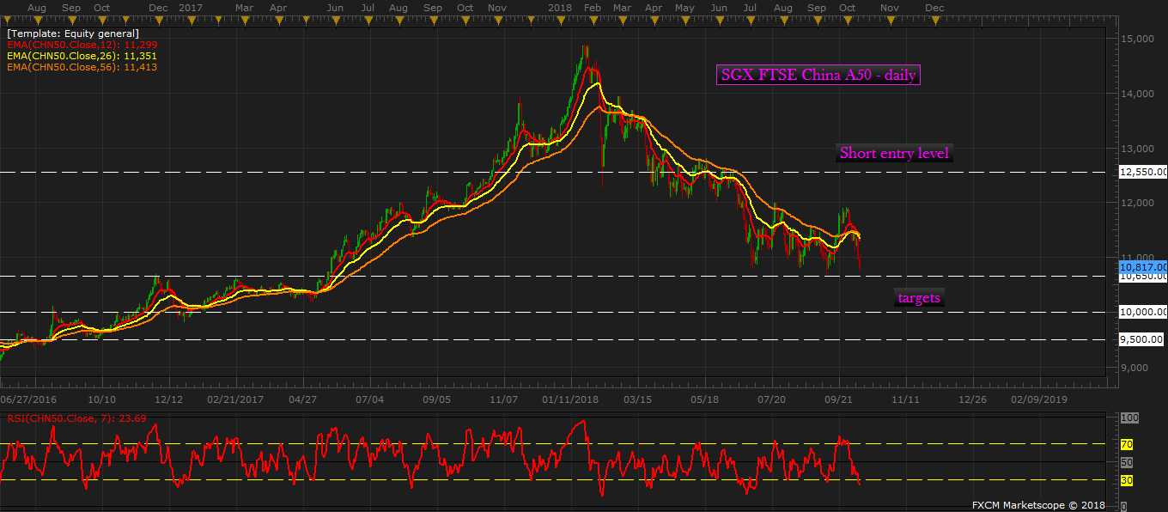1168x512 pixels.
Task: Click the 'targets' text annotation
Action: point(919,298)
